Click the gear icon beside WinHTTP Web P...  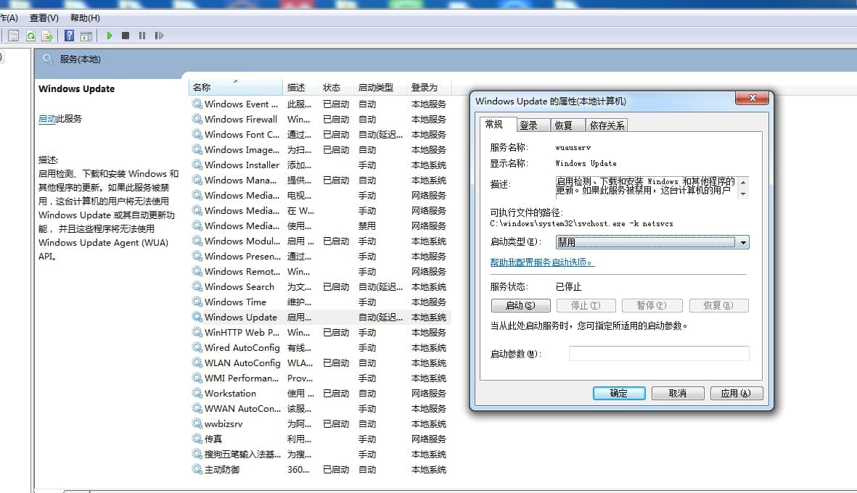click(197, 332)
